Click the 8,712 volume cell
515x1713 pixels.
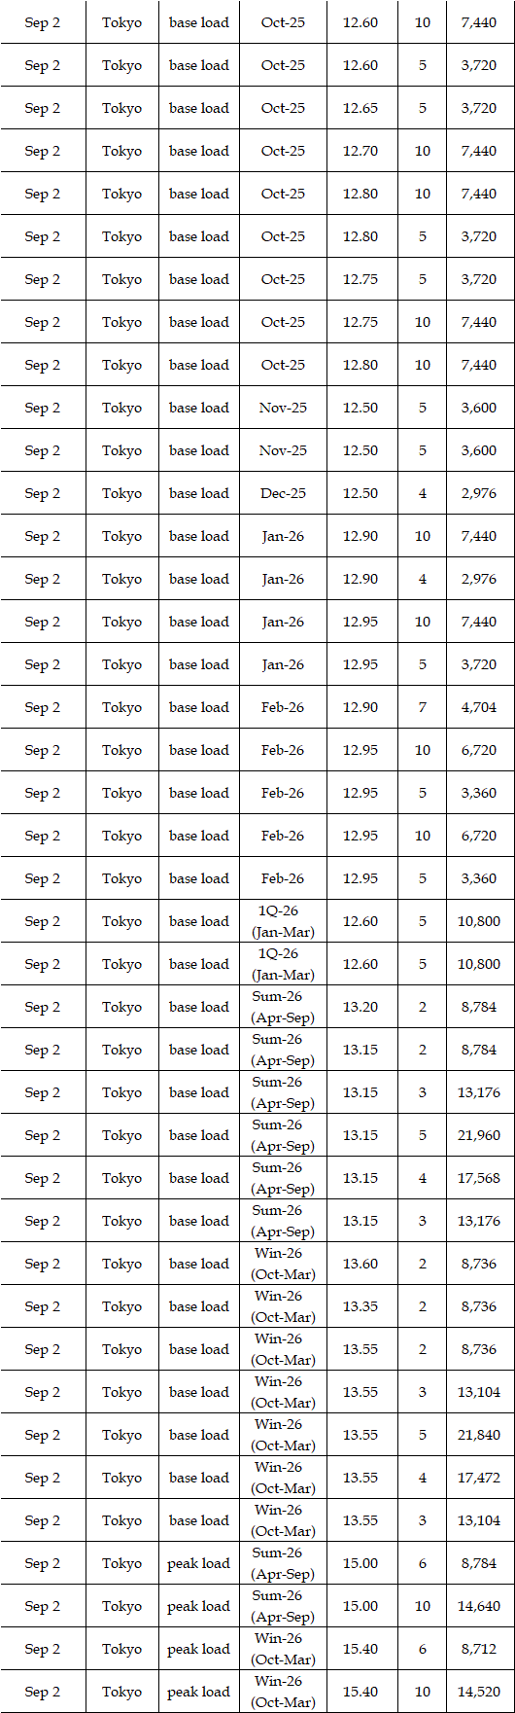tap(480, 1649)
